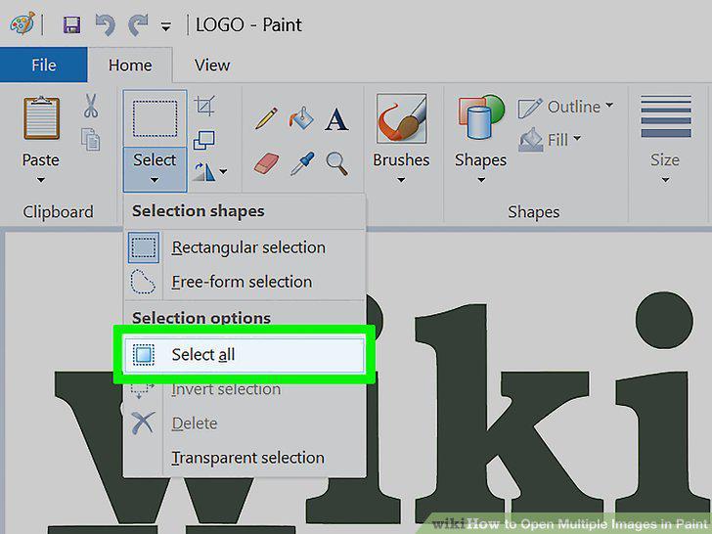
Task: Click the Paste clipboard icon
Action: pyautogui.click(x=41, y=118)
